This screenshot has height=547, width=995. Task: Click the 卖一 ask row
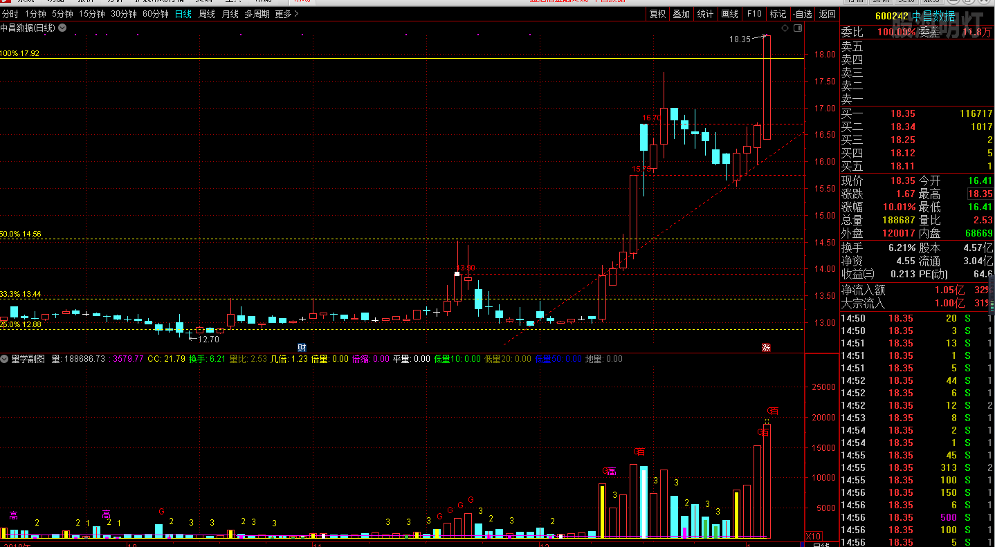pos(917,100)
